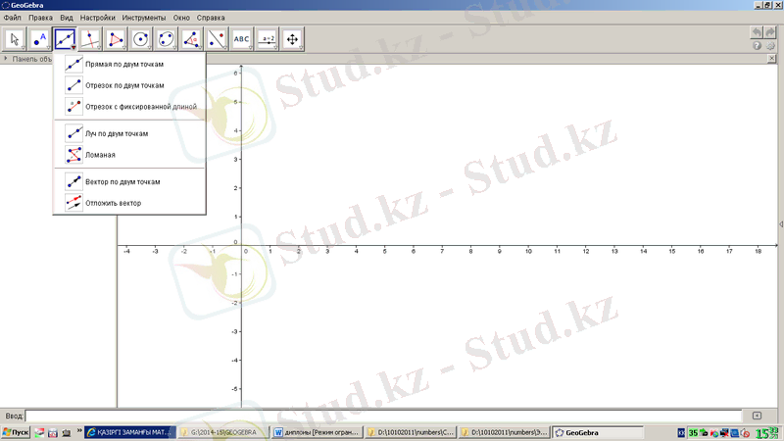
Task: Switch to the GeoGebra taskbar button
Action: pyautogui.click(x=598, y=432)
